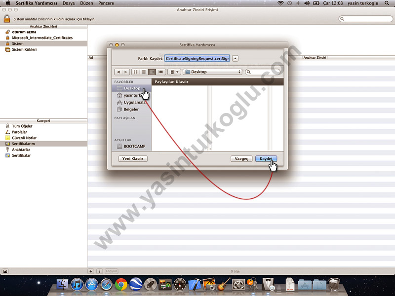The height and width of the screenshot is (296, 395).
Task: Open the Apple menu
Action: point(8,3)
